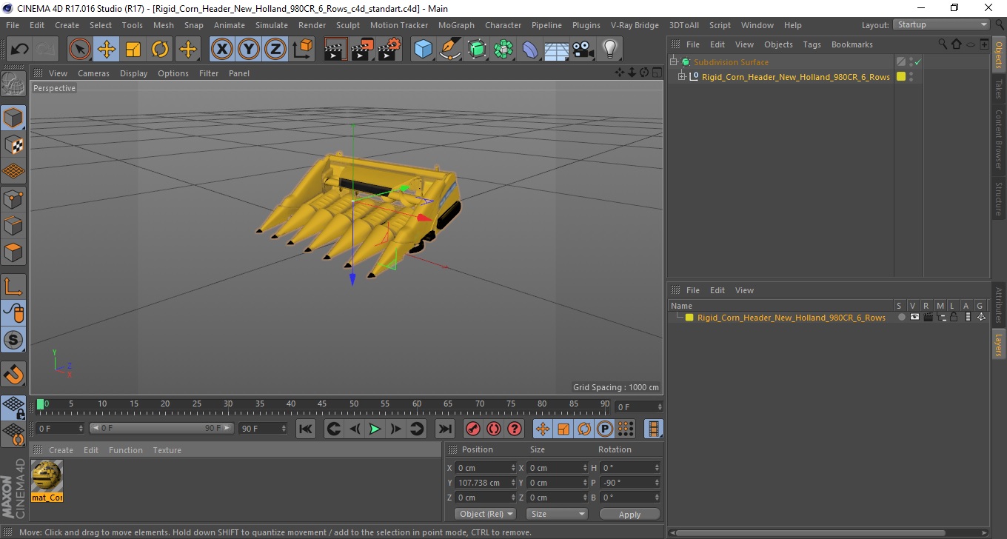1007x539 pixels.
Task: Select Texture mode in left toolbar
Action: 13,144
